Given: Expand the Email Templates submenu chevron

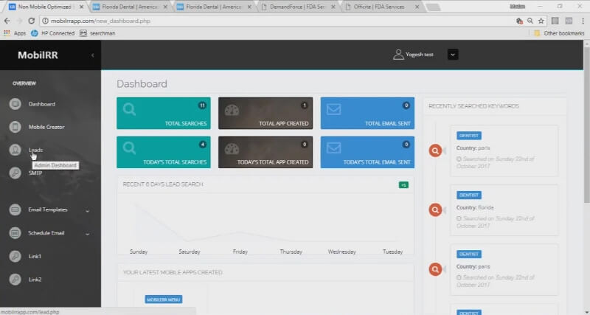Looking at the screenshot, I should click(87, 211).
